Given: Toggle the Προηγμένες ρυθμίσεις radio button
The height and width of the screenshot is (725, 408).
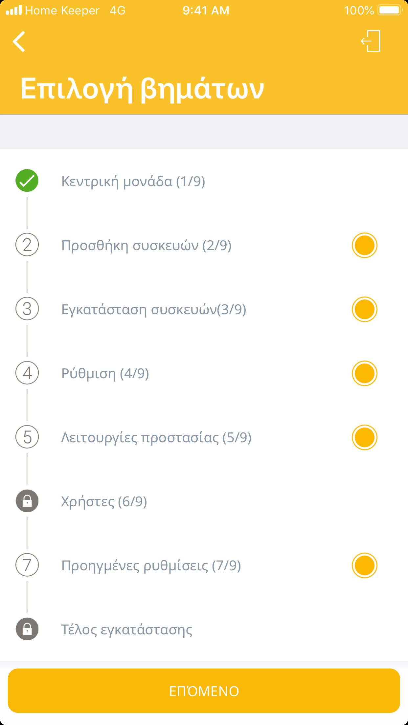Looking at the screenshot, I should point(364,565).
